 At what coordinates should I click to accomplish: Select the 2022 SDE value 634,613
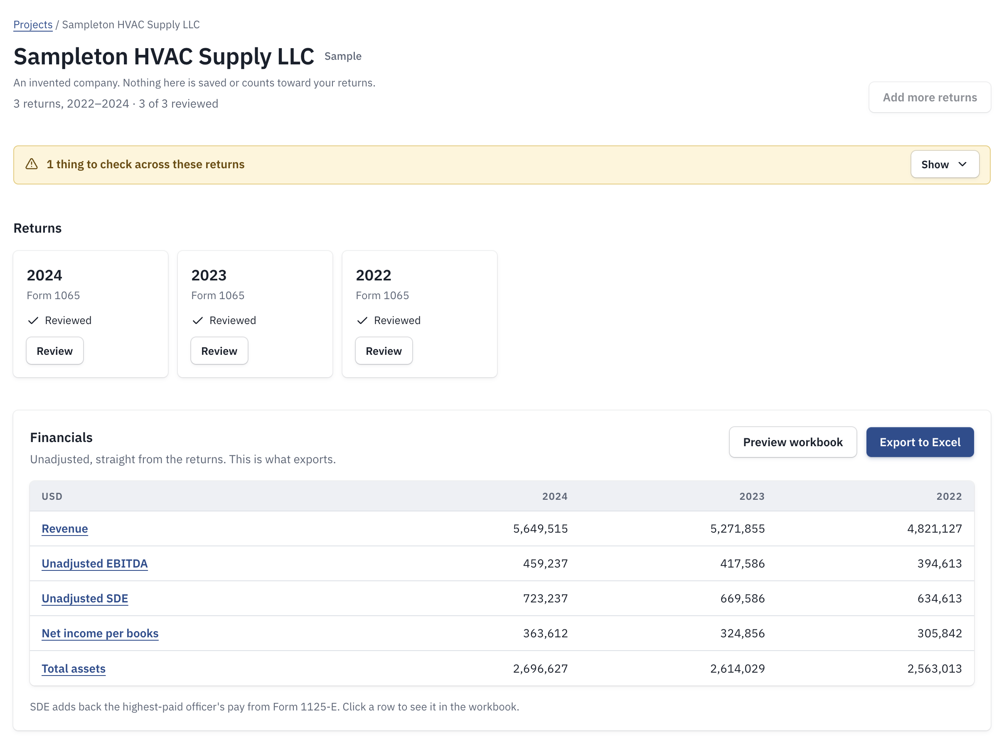click(x=939, y=598)
